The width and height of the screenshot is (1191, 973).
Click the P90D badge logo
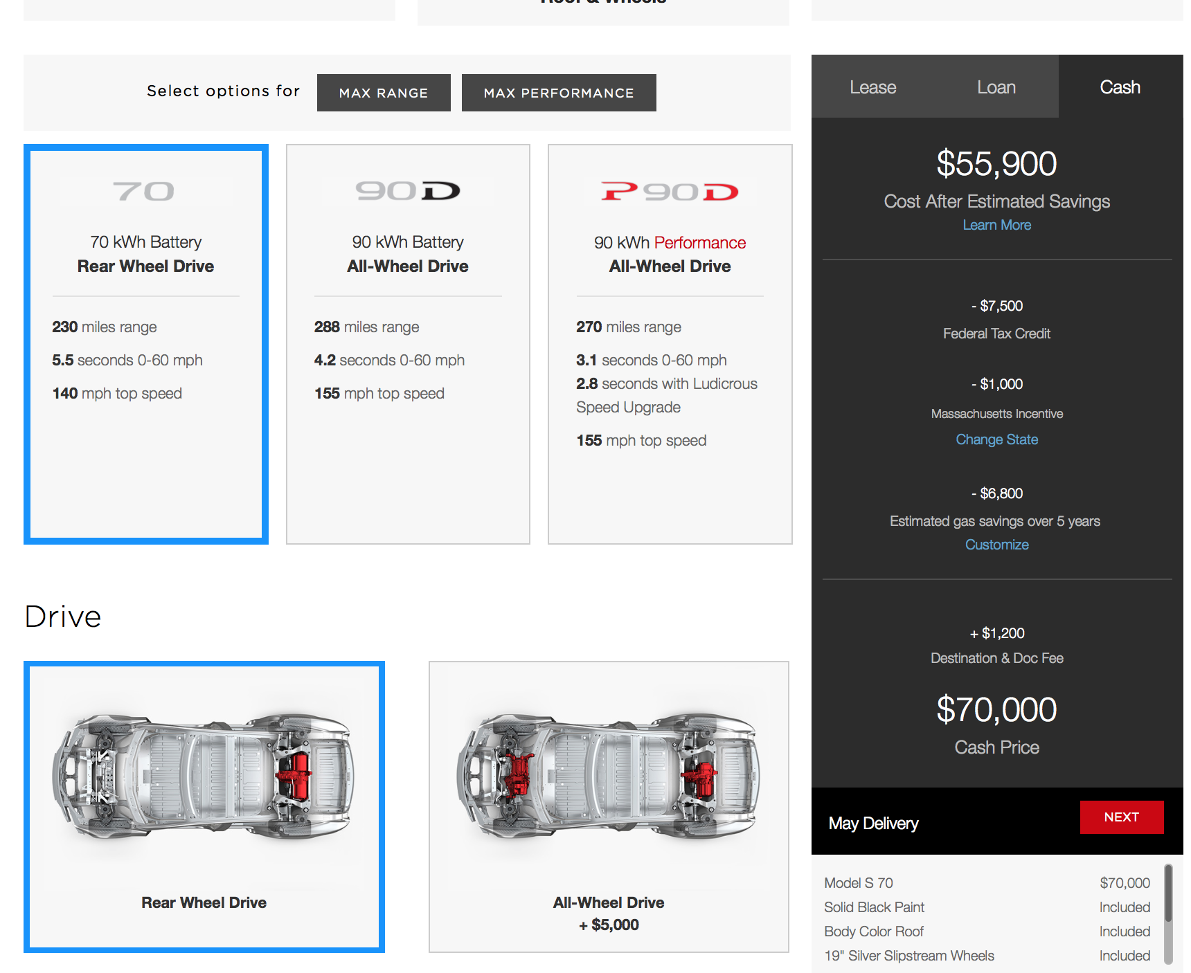(670, 192)
